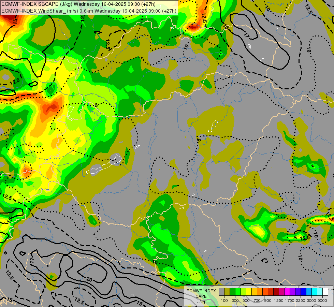
Task: Click the pure yellow swatch starting at 500
Action: pyautogui.click(x=249, y=292)
